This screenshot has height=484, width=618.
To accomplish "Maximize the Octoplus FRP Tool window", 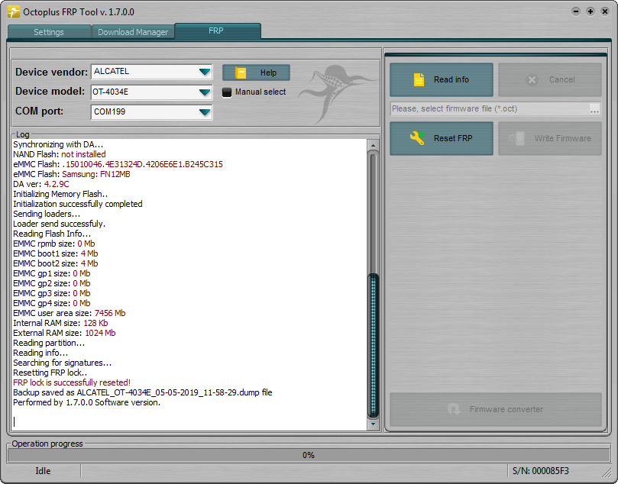I will 590,11.
